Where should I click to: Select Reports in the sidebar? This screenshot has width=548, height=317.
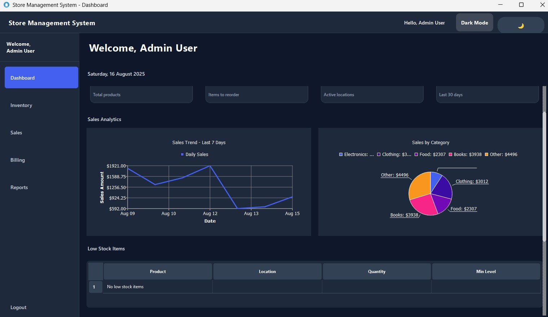pyautogui.click(x=19, y=188)
